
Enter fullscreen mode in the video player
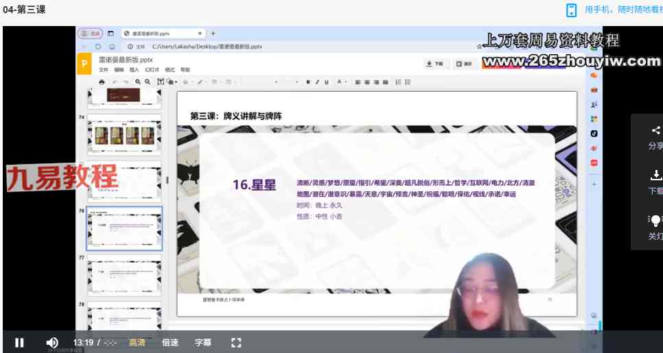pos(236,342)
